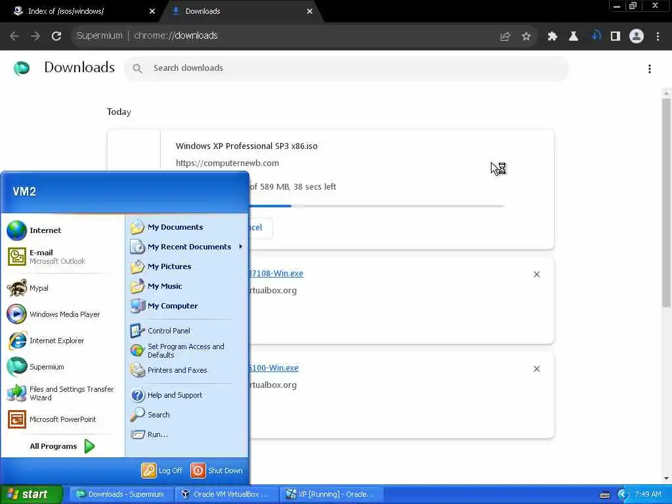
Task: Click the 7:49 AM taskbar clock
Action: click(x=648, y=494)
